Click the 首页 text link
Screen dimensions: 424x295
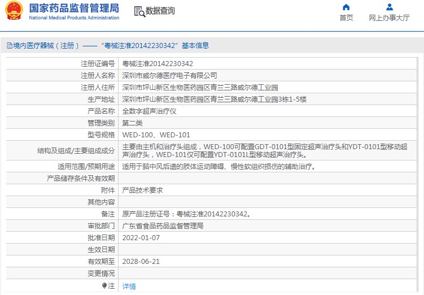[346, 18]
